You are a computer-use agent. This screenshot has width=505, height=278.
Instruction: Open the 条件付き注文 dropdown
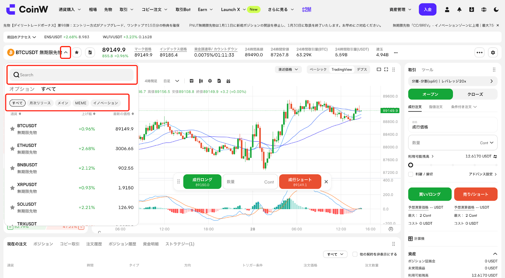[x=464, y=107]
